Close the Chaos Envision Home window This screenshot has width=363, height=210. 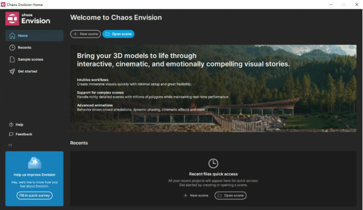(x=357, y=4)
